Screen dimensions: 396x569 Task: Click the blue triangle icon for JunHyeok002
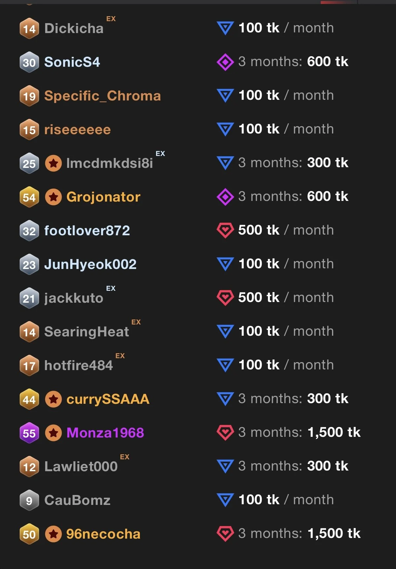tap(225, 264)
